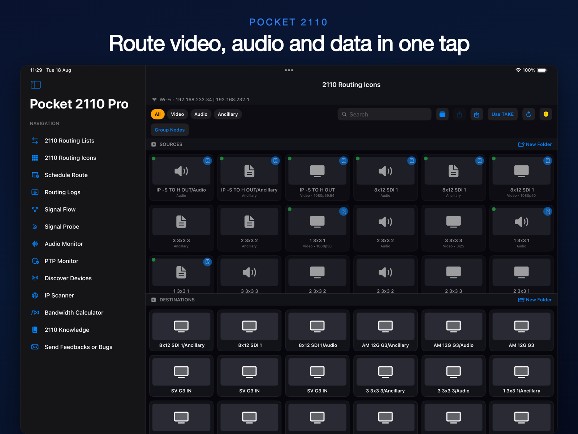Select source IP -S TO H OUT video 1080p59.94
This screenshot has width=578, height=434.
click(317, 177)
